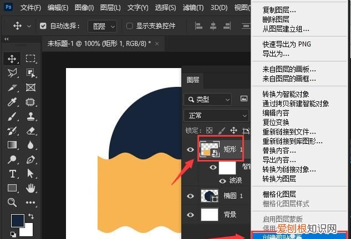Image resolution: width=351 pixels, height=239 pixels.
Task: Choose 复制图层... from context menu
Action: [279, 10]
